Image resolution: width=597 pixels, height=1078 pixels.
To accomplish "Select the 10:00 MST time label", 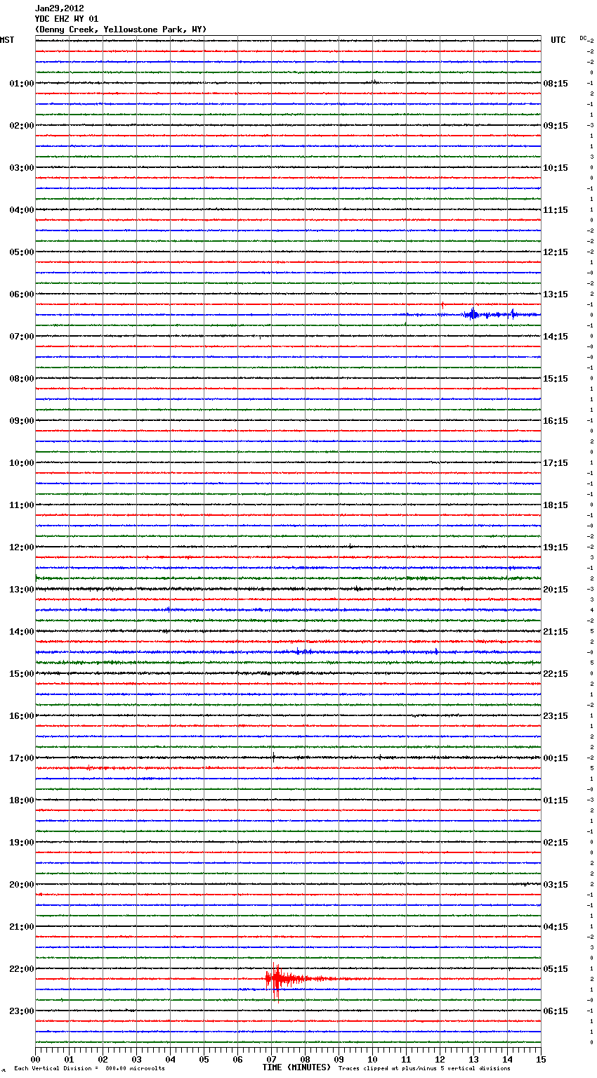I will click(22, 463).
